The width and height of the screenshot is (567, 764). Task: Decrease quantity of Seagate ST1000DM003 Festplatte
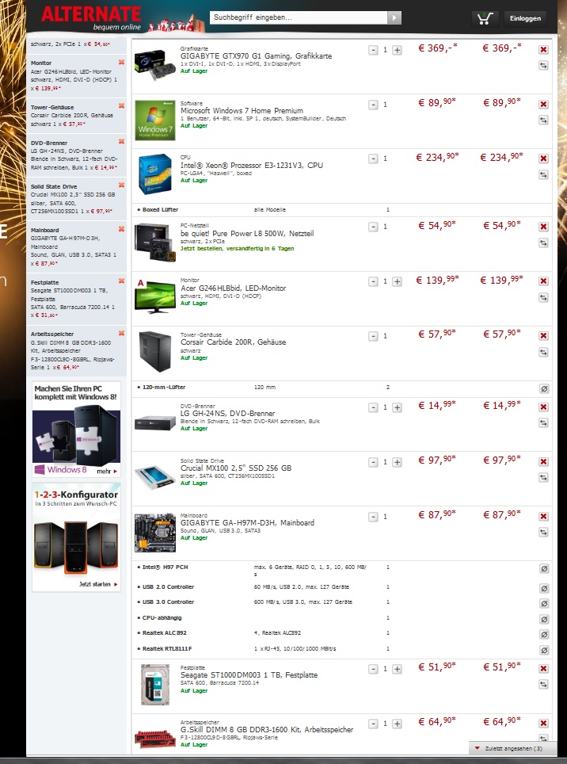[373, 669]
